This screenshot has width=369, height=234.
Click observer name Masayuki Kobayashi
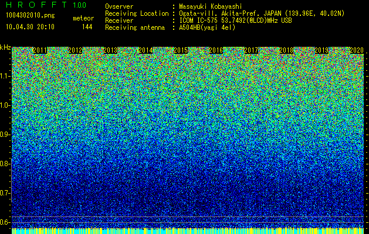(211, 6)
